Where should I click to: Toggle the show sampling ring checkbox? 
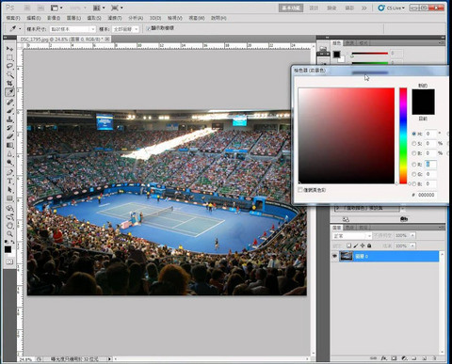[149, 28]
